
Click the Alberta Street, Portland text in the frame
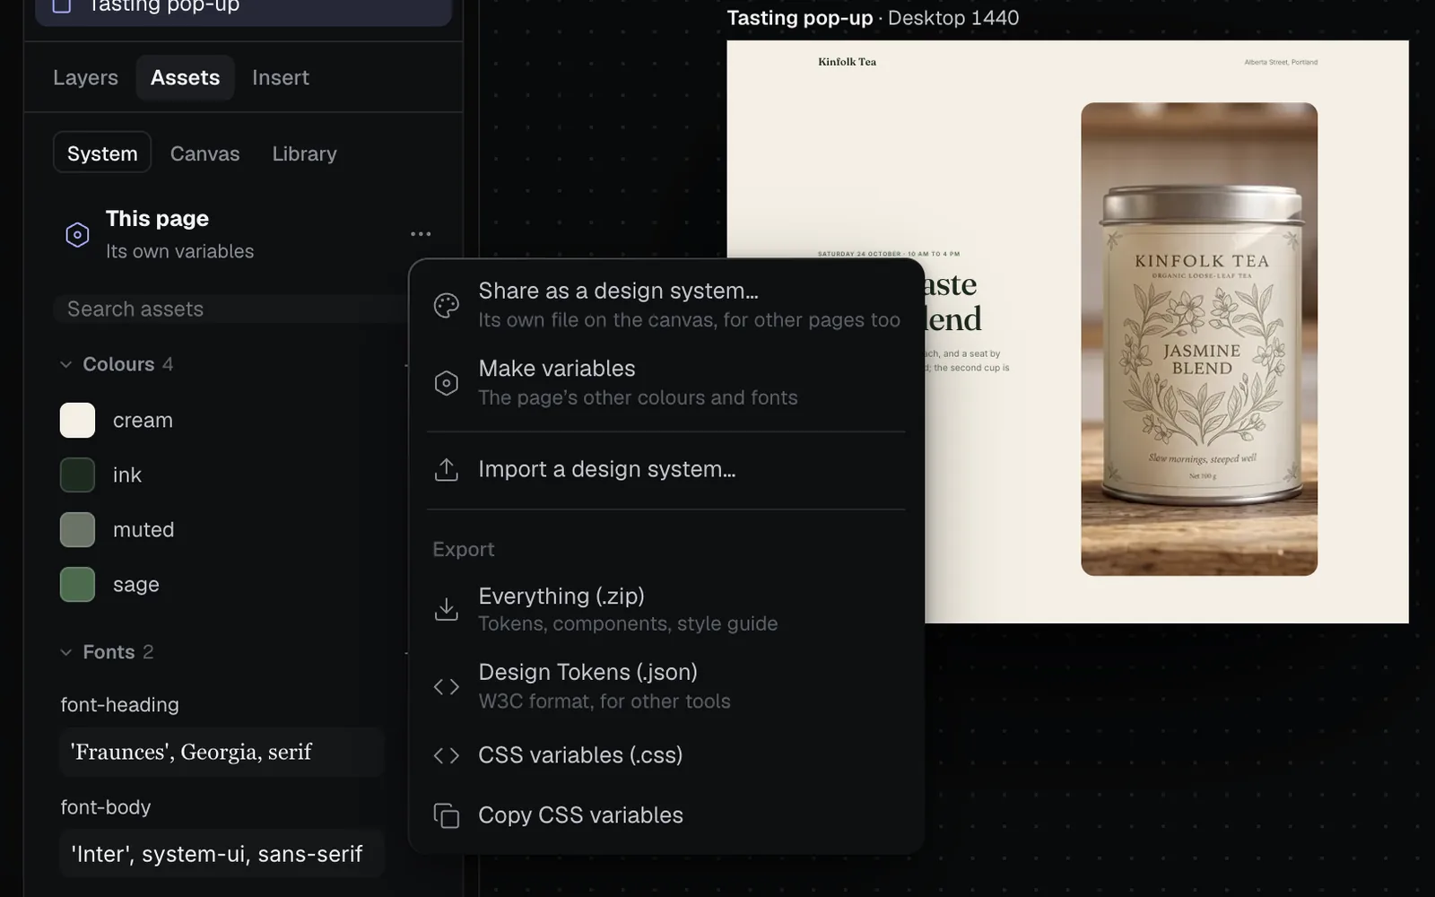click(x=1281, y=62)
